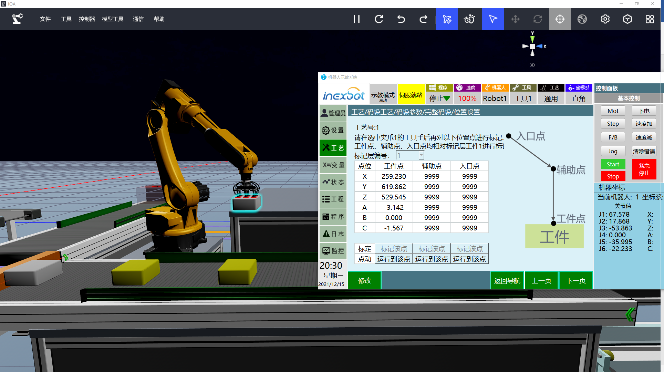Select the 工件点 X value 259.230

pyautogui.click(x=394, y=176)
